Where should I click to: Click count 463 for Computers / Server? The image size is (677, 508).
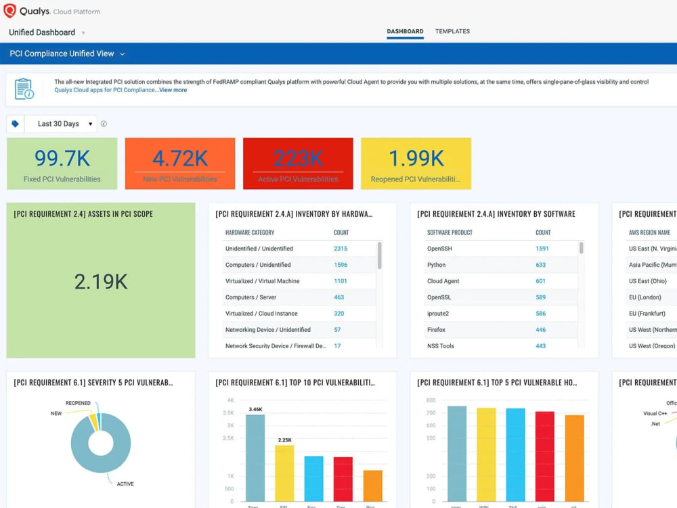pos(339,297)
